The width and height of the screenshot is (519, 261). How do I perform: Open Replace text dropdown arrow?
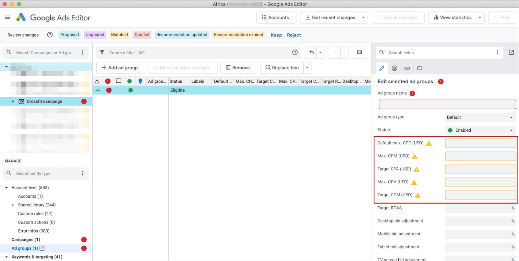tap(307, 68)
